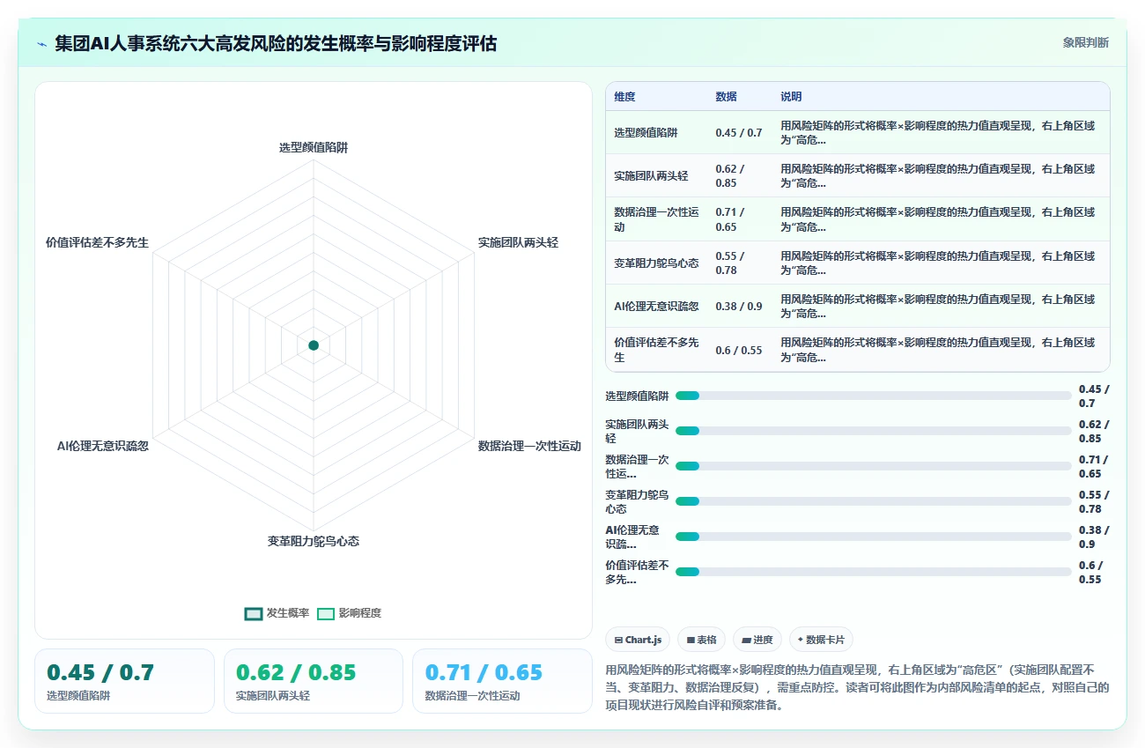This screenshot has width=1145, height=748.
Task: Select the Chart.js tag
Action: coord(638,640)
